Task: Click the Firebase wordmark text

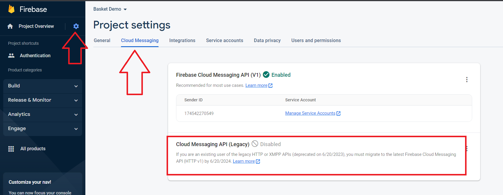Action: pos(33,9)
